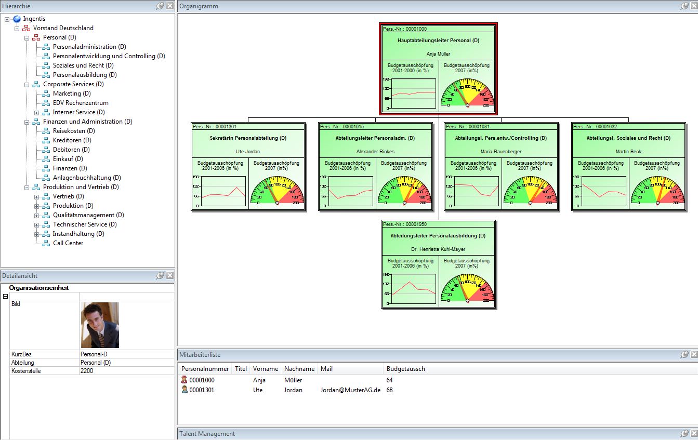Sort by the Vorname column header
Image resolution: width=698 pixels, height=440 pixels.
(266, 369)
